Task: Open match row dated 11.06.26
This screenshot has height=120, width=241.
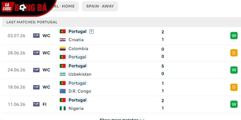Action: (120, 104)
